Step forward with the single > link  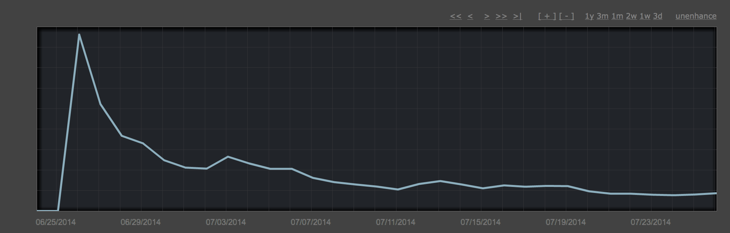[487, 16]
